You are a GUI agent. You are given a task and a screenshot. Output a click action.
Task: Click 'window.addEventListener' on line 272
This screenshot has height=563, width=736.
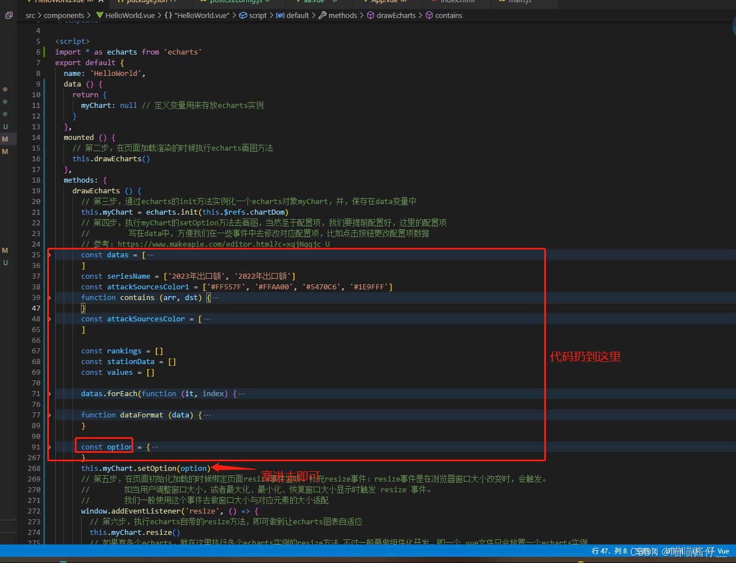click(131, 511)
